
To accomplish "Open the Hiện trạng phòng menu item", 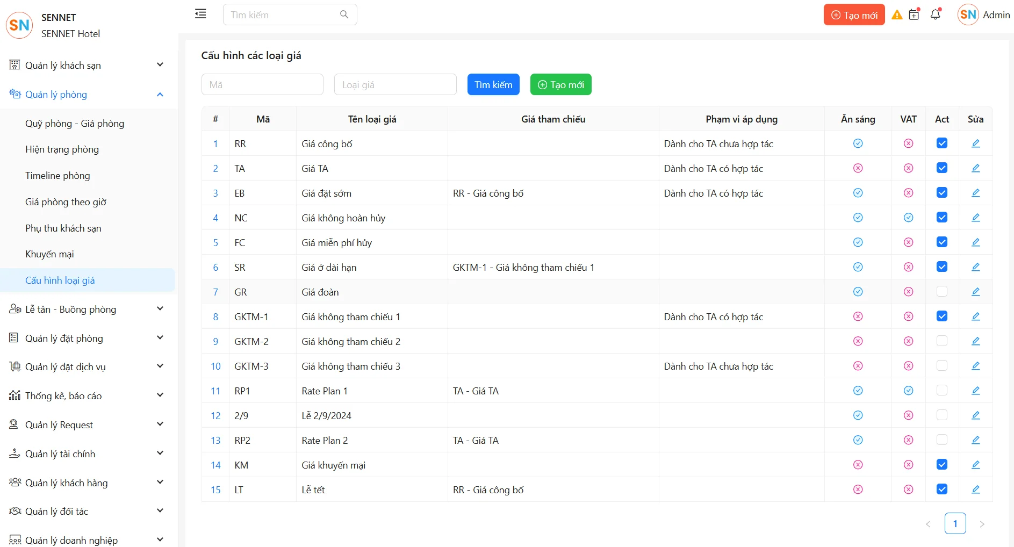I will coord(62,149).
